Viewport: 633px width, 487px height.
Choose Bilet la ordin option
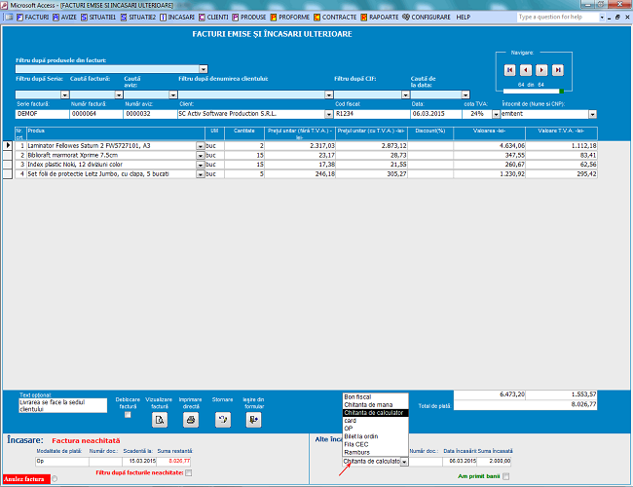pos(376,436)
